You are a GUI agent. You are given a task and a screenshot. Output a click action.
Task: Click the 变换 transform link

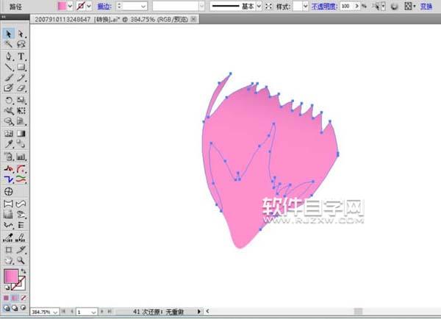[x=426, y=6]
